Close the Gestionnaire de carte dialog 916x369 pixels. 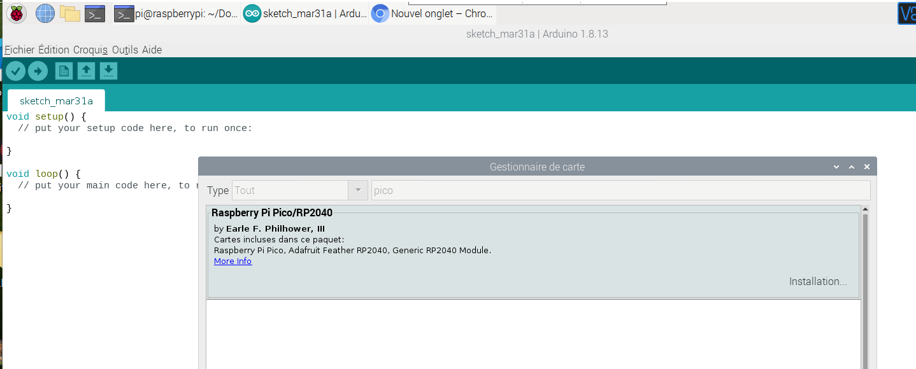[867, 167]
